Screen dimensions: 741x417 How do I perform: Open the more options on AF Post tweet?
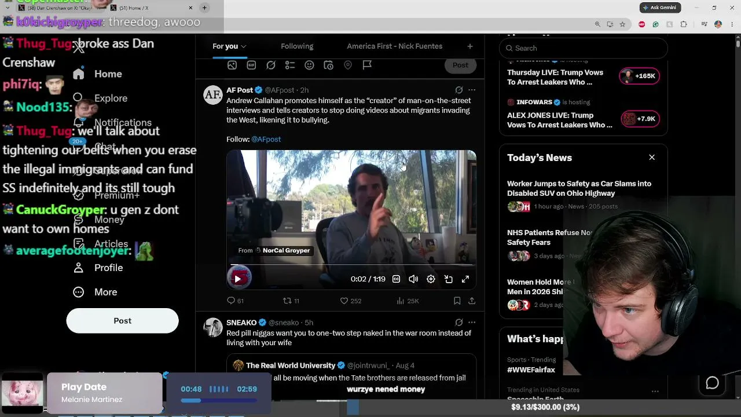472,90
